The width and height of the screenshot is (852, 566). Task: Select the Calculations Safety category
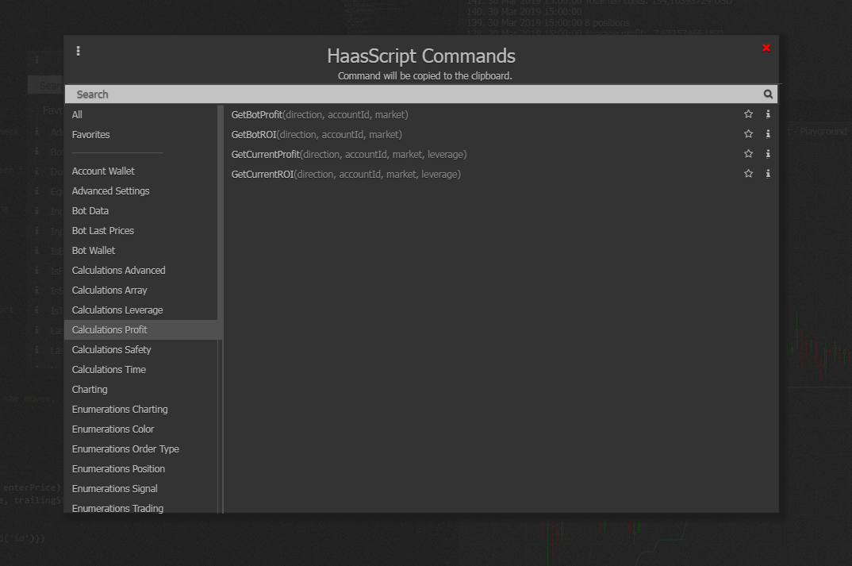coord(111,349)
